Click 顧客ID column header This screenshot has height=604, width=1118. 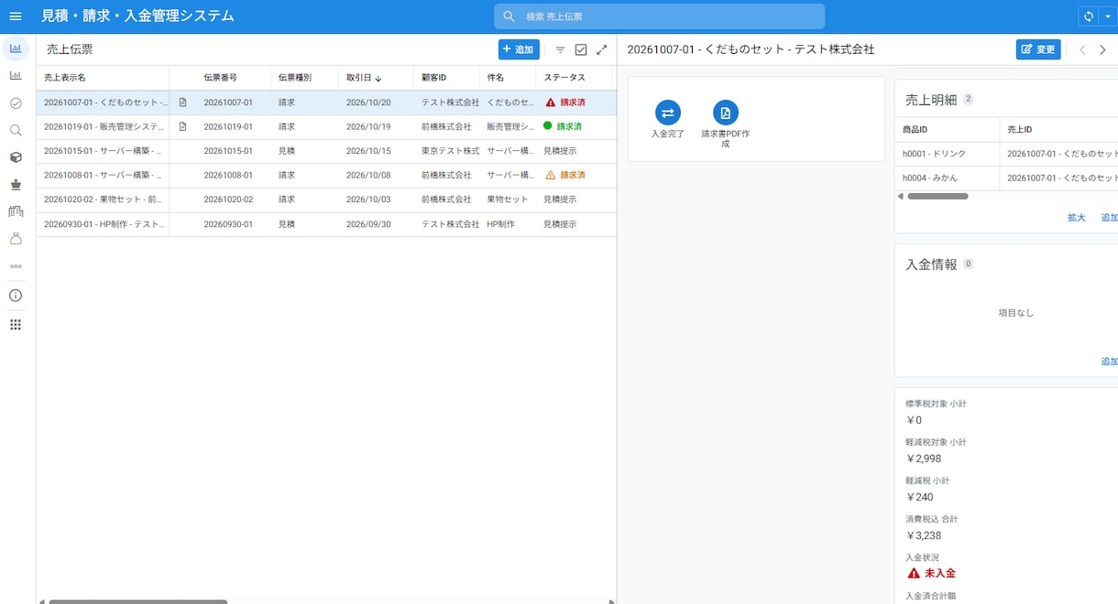tap(446, 78)
